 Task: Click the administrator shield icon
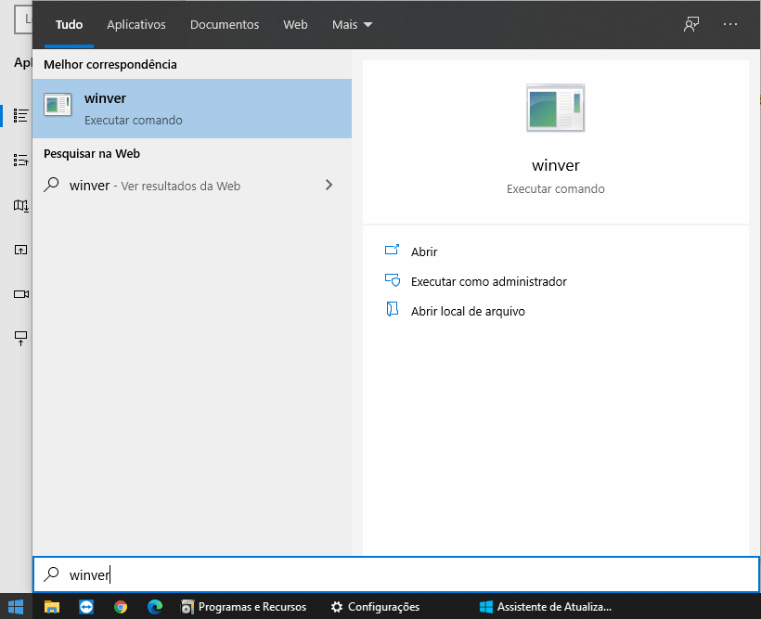point(393,280)
